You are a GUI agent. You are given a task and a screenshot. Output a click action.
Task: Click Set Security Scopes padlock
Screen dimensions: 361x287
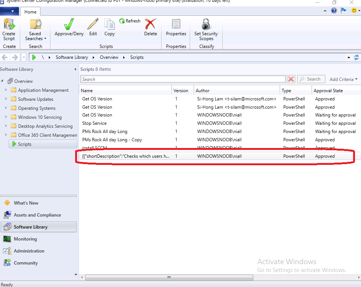[206, 24]
